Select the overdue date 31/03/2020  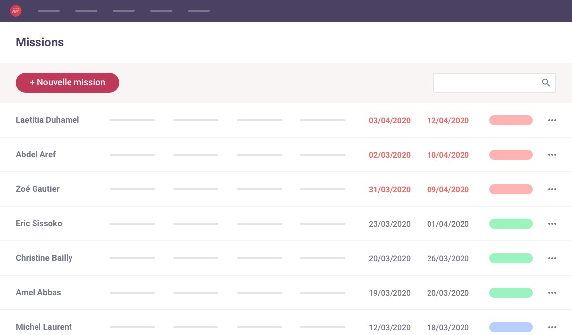390,189
